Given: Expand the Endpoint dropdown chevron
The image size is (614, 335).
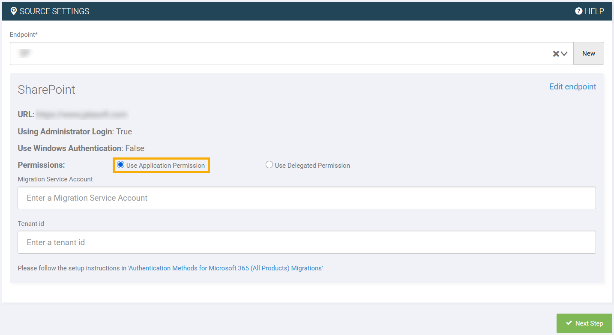Looking at the screenshot, I should coord(564,53).
